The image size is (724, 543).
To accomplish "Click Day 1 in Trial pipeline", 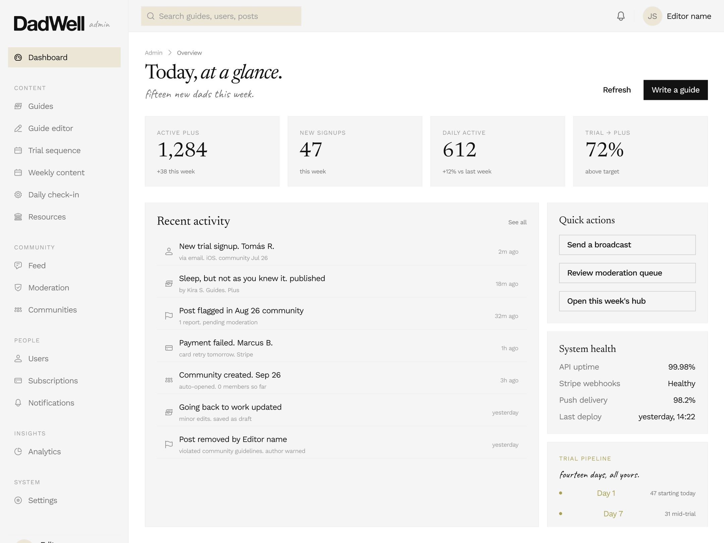I will click(606, 493).
